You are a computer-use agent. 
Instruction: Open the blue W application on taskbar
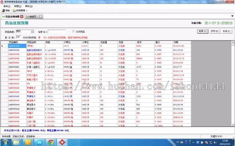39,142
